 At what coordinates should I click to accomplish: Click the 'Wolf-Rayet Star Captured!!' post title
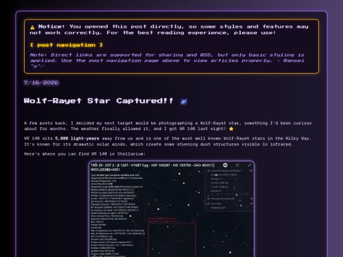[x=98, y=101]
